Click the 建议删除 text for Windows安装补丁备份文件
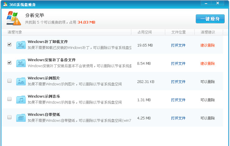This screenshot has height=146, width=230. click(208, 64)
